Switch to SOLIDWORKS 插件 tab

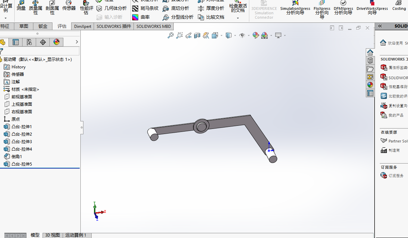(x=114, y=26)
